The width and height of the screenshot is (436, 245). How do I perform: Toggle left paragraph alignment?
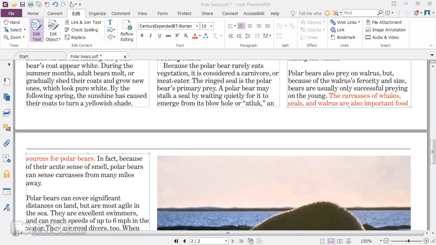(x=241, y=26)
